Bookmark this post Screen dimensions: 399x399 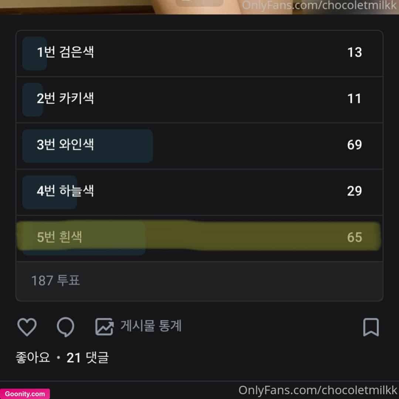tap(371, 327)
